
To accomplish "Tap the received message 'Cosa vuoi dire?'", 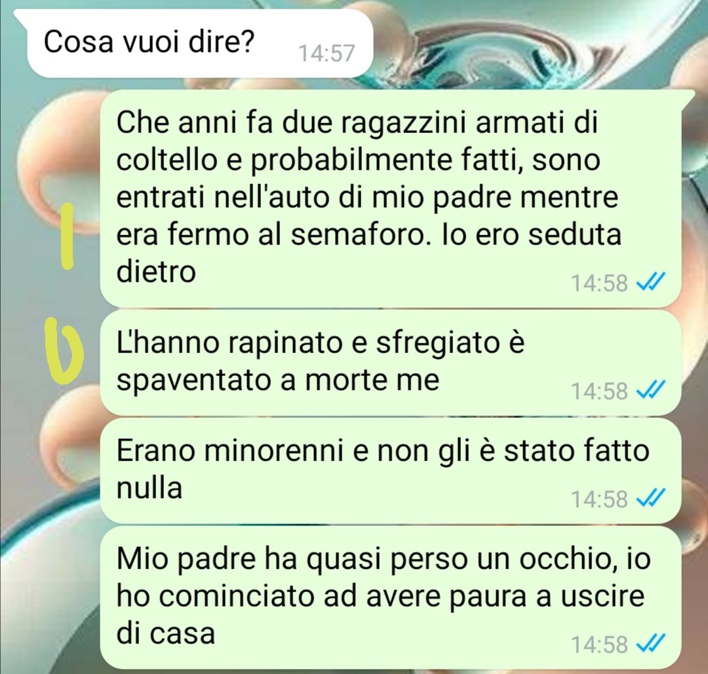I will (200, 43).
